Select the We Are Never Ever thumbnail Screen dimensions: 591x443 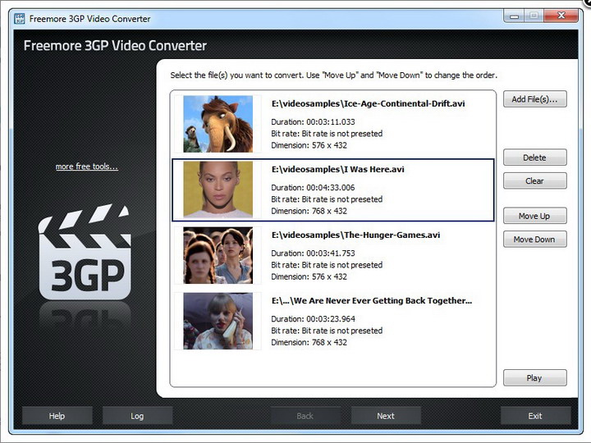(218, 322)
